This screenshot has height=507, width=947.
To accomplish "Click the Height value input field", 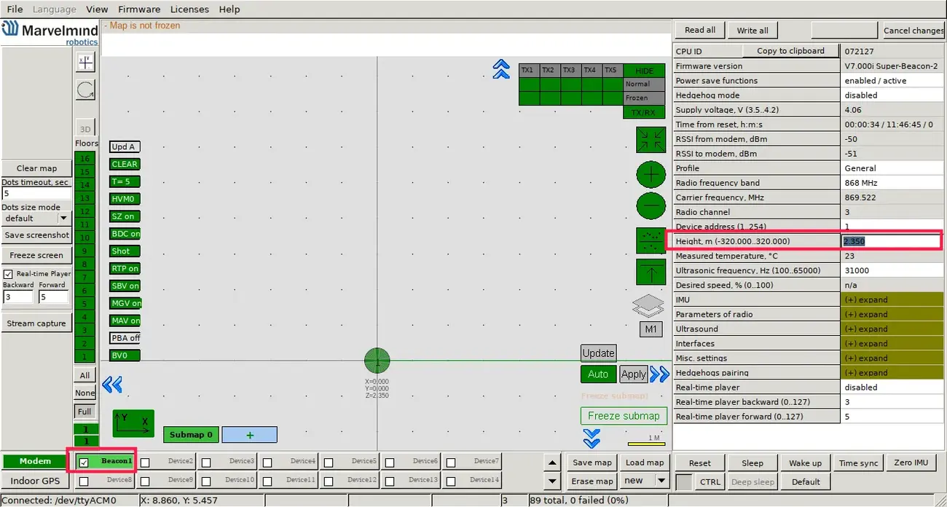I will pos(892,241).
